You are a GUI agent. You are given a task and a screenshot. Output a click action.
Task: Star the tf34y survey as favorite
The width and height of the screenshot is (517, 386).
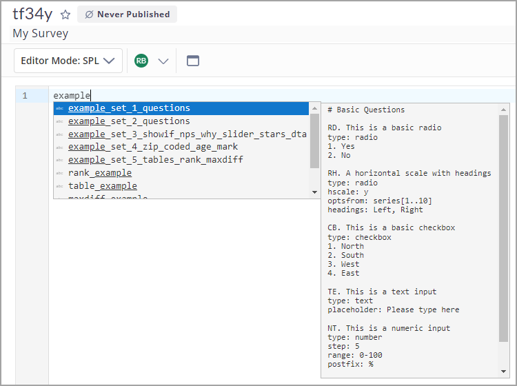point(65,14)
